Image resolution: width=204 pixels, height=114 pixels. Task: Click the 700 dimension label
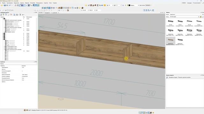pos(150,93)
